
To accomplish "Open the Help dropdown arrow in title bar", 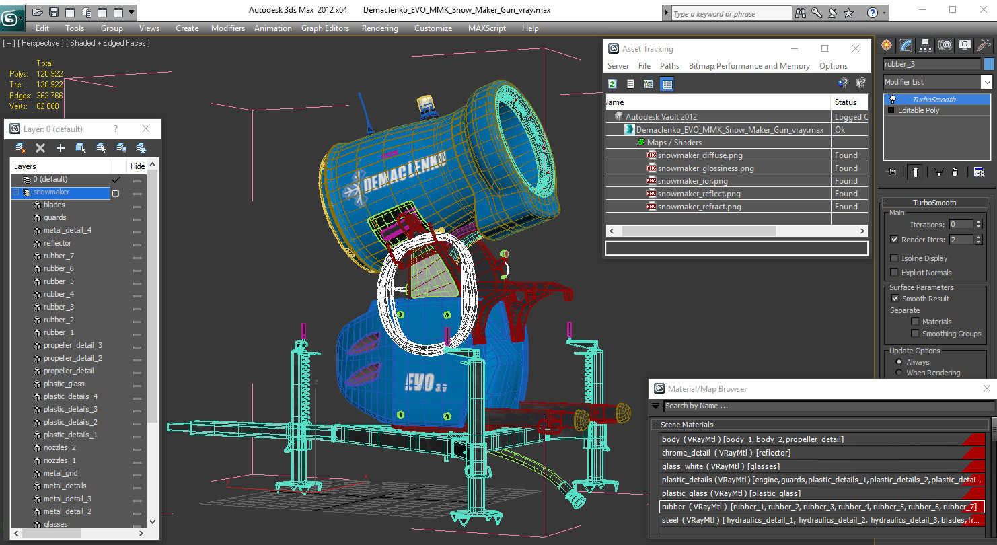I will (884, 13).
